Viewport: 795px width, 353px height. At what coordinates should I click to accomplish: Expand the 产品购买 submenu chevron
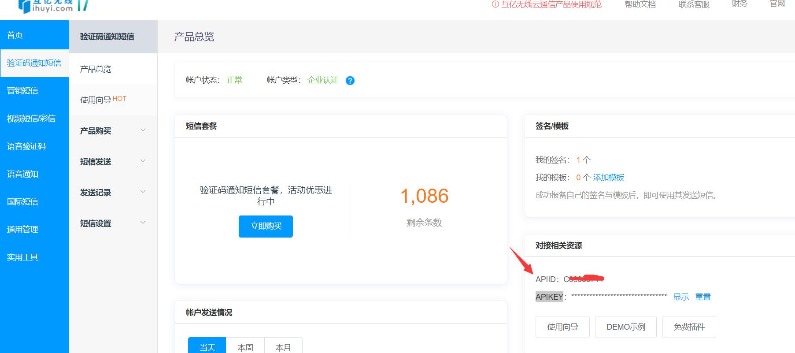click(143, 130)
